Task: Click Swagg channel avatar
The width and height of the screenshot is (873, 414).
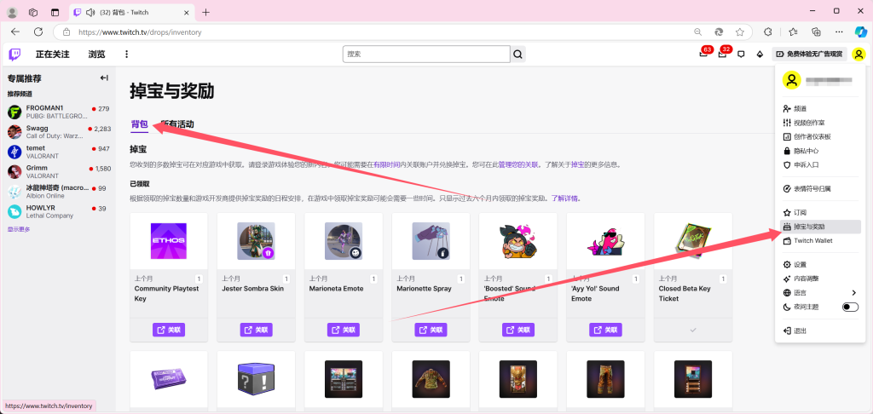Action: [14, 132]
